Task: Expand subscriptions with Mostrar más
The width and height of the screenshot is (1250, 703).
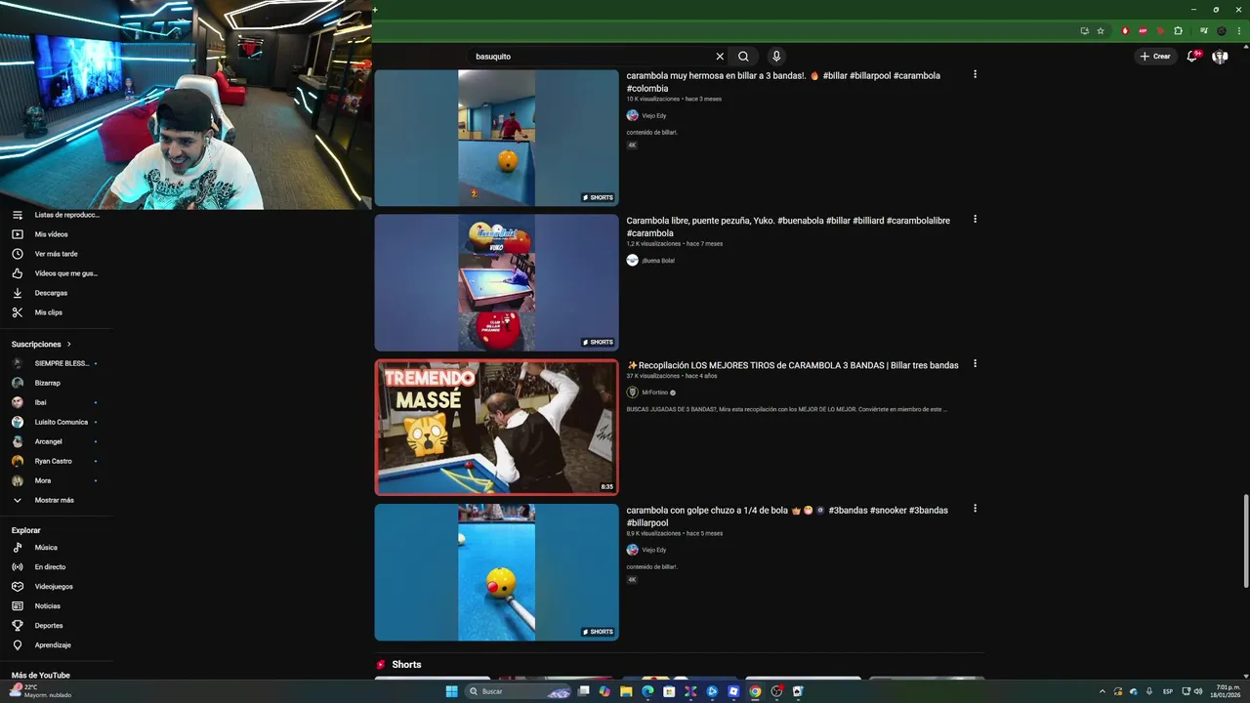Action: pyautogui.click(x=56, y=500)
